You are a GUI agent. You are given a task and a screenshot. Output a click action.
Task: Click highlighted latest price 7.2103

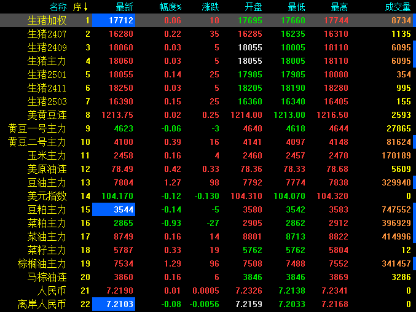(114, 304)
